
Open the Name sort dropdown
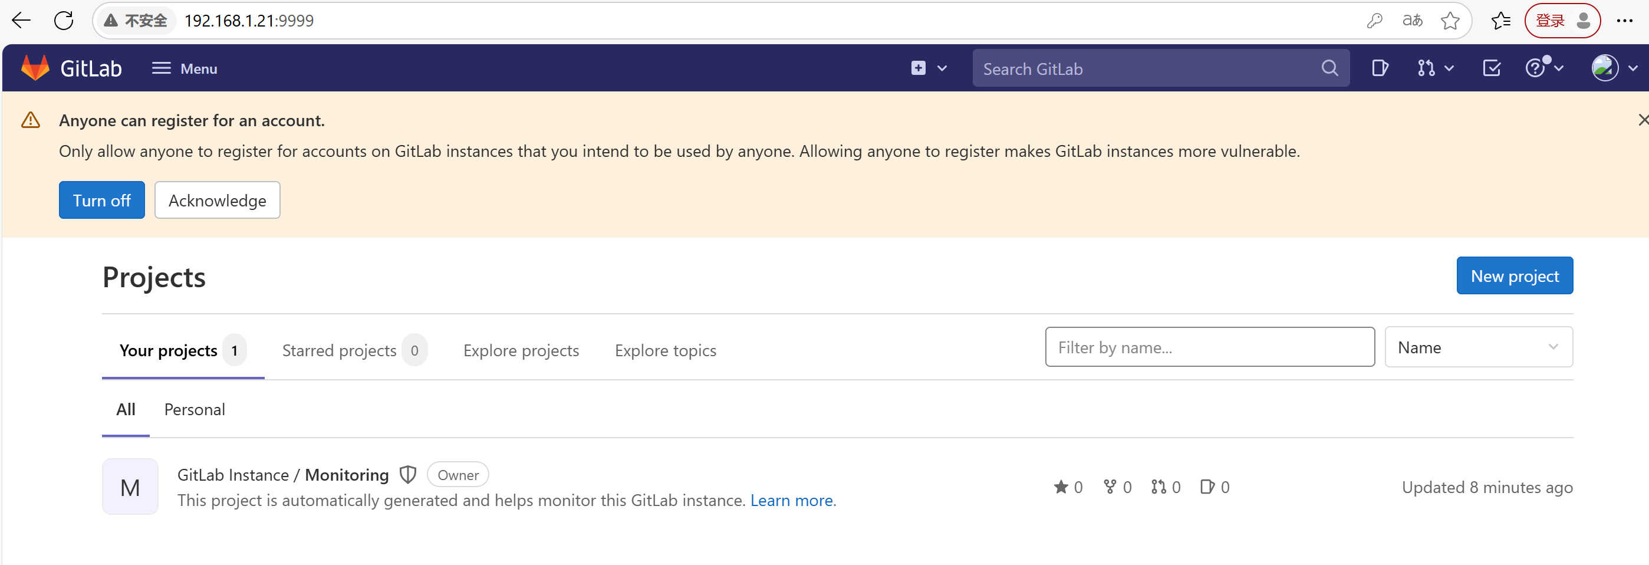point(1478,348)
